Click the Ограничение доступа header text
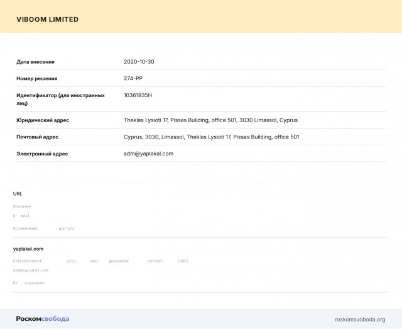This screenshot has height=329, width=402. click(43, 229)
